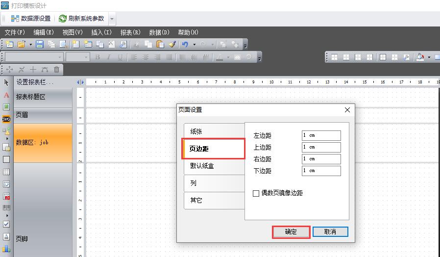This screenshot has height=257, width=440.
Task: Select the SVG object tool
Action: coord(6,119)
